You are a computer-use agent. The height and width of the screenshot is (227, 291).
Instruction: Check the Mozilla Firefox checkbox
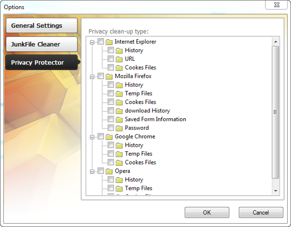click(101, 76)
